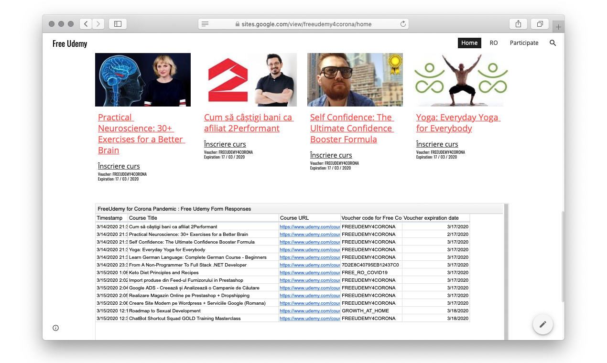Click the forward navigation arrow
The width and height of the screenshot is (607, 363).
pos(97,23)
